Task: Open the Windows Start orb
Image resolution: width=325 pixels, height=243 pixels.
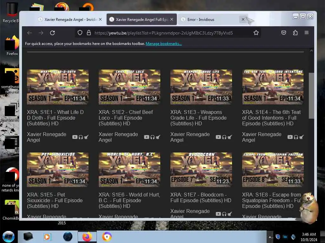Action: [9, 237]
